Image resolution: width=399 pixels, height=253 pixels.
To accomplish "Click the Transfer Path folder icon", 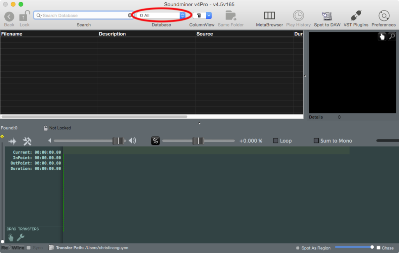I will tap(51, 248).
